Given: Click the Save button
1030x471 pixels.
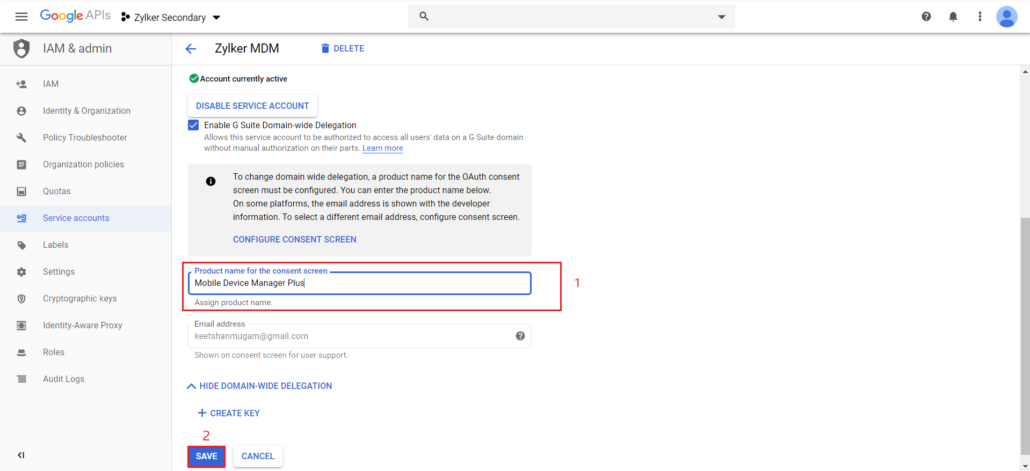Looking at the screenshot, I should point(206,456).
